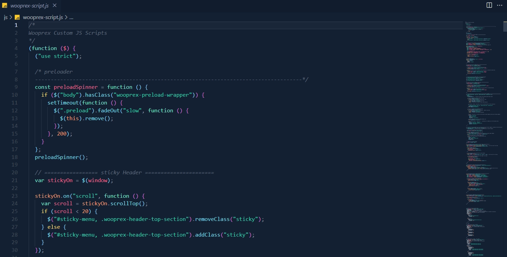This screenshot has width=507, height=257.
Task: Click line number 10 in the gutter
Action: pyautogui.click(x=14, y=95)
